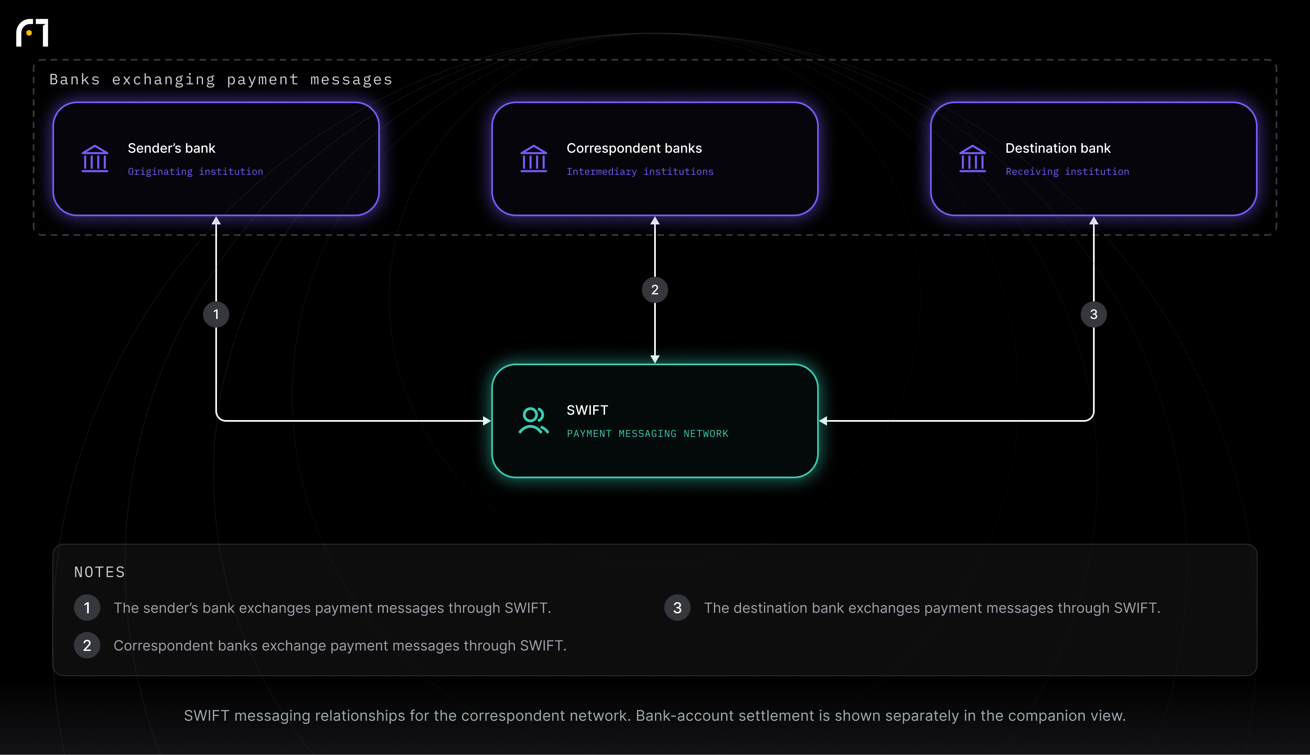Click 'PAYMENT MESSAGING NETWORK' label
This screenshot has height=755, width=1310.
coord(648,434)
